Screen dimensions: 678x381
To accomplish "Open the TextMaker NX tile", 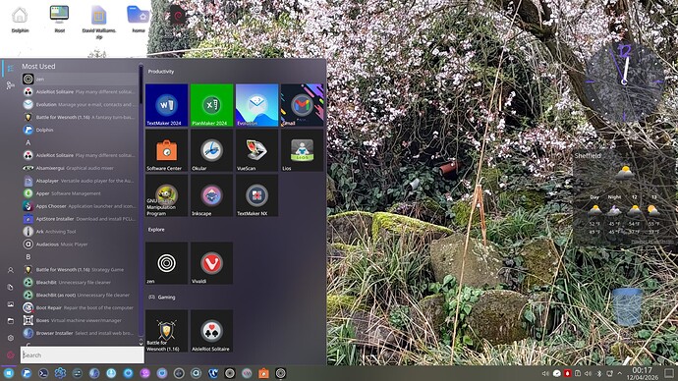I will [x=256, y=195].
